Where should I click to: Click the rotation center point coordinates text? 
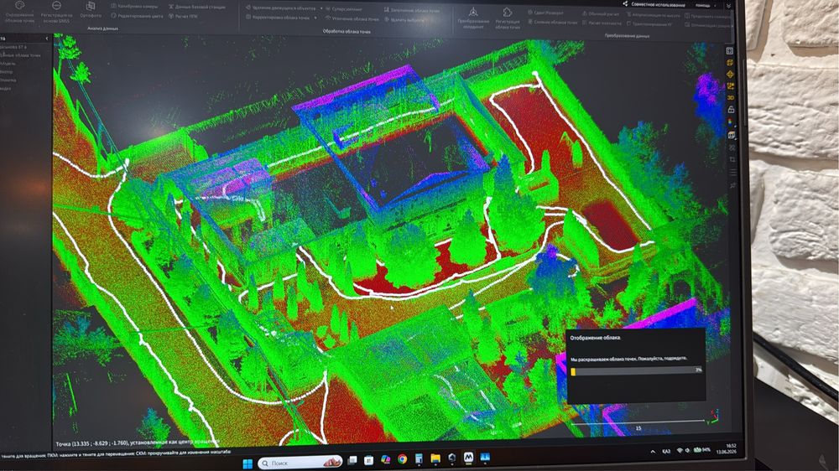point(138,443)
